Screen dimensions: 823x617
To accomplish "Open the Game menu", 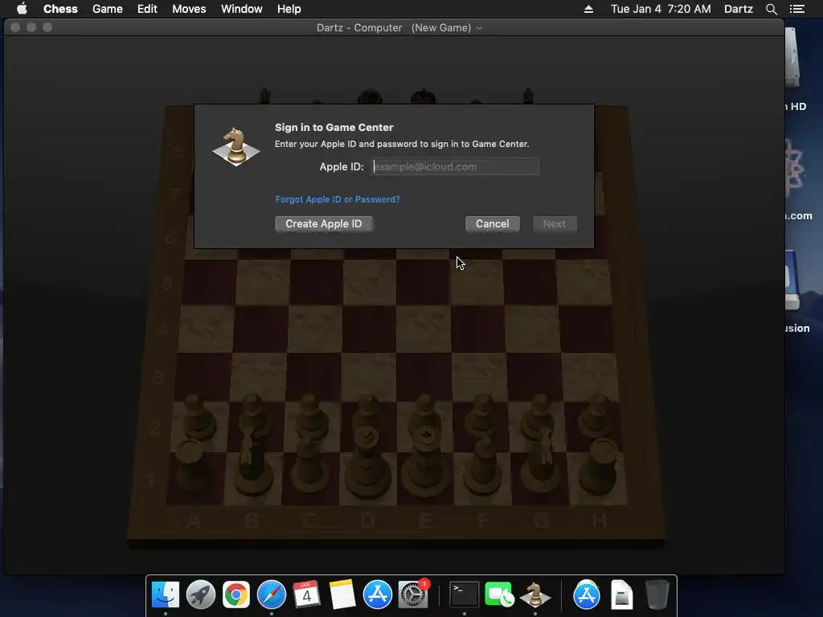I will 107,9.
